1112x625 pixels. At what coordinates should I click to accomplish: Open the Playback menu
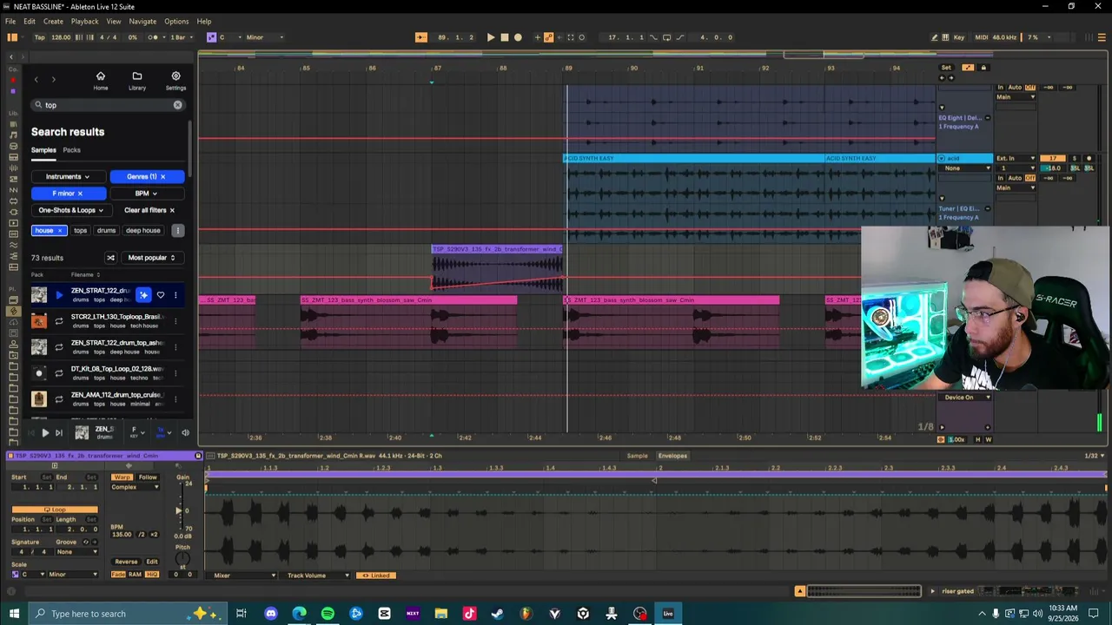coord(84,21)
